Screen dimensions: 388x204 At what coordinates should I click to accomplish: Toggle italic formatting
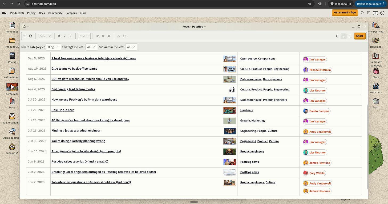pos(65,36)
